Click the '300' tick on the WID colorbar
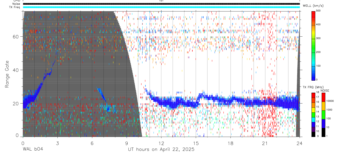 pyautogui.click(x=318, y=38)
